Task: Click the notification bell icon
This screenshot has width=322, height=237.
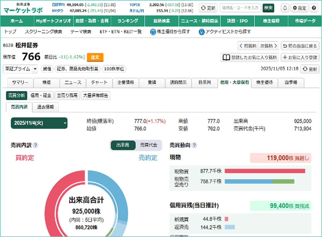Action: (x=285, y=8)
